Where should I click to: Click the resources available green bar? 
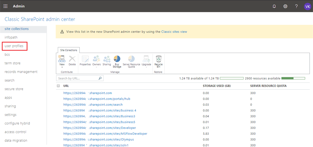[293, 78]
